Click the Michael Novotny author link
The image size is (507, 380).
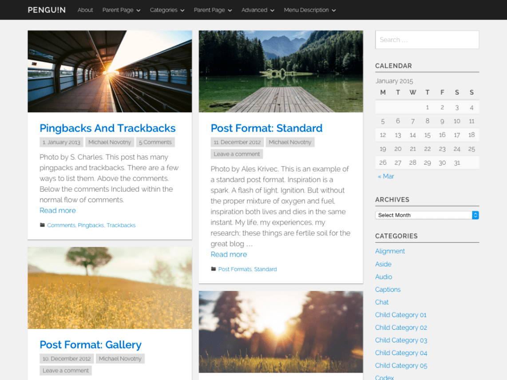[x=109, y=142]
